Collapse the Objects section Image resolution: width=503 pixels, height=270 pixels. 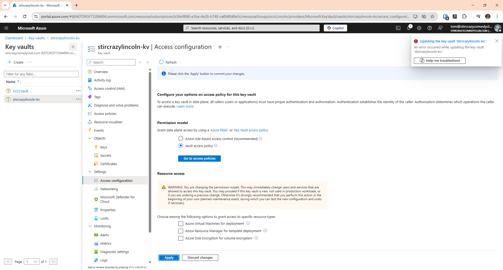point(90,138)
